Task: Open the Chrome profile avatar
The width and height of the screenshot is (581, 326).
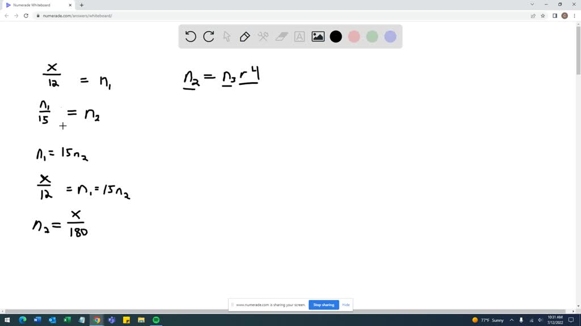Action: pos(565,16)
